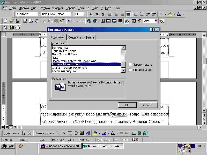Toggle the Drawing toolbar icon
This screenshot has height=155, width=207.
126,21
